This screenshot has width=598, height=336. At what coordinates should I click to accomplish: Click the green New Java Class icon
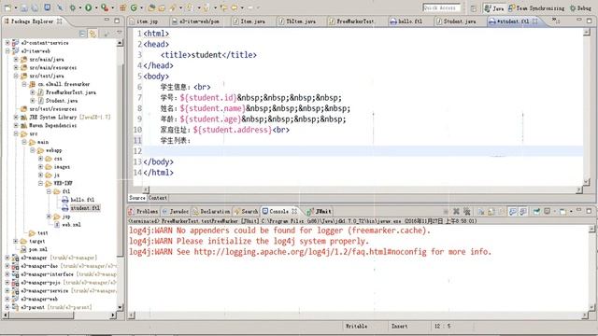tap(134, 7)
